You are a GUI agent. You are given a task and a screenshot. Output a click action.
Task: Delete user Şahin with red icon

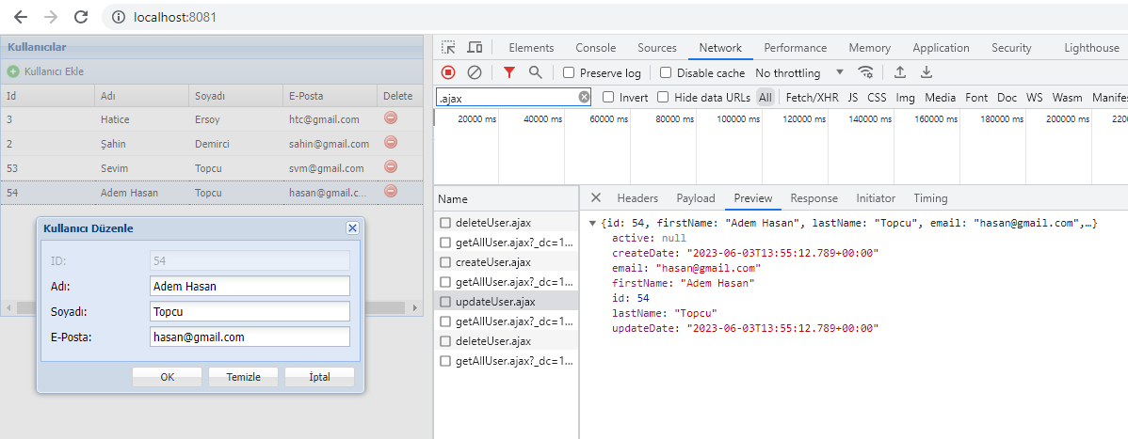(392, 142)
